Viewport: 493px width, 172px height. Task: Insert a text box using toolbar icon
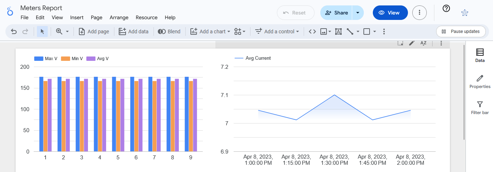click(x=338, y=32)
